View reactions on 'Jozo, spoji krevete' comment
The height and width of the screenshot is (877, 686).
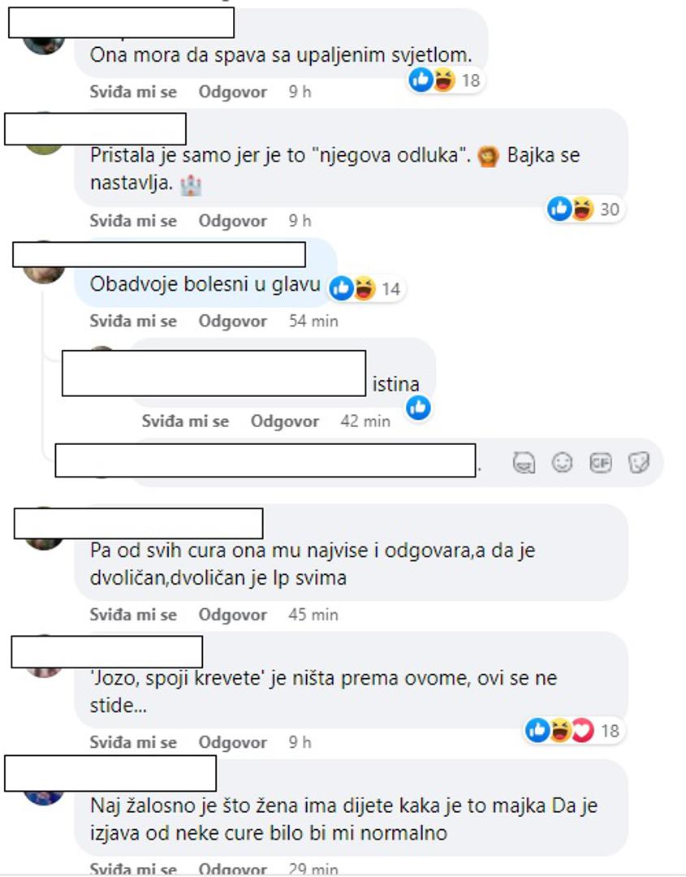(x=573, y=731)
